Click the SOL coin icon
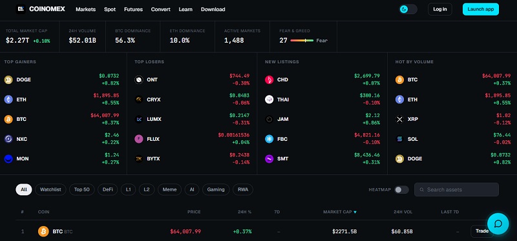 pyautogui.click(x=399, y=139)
